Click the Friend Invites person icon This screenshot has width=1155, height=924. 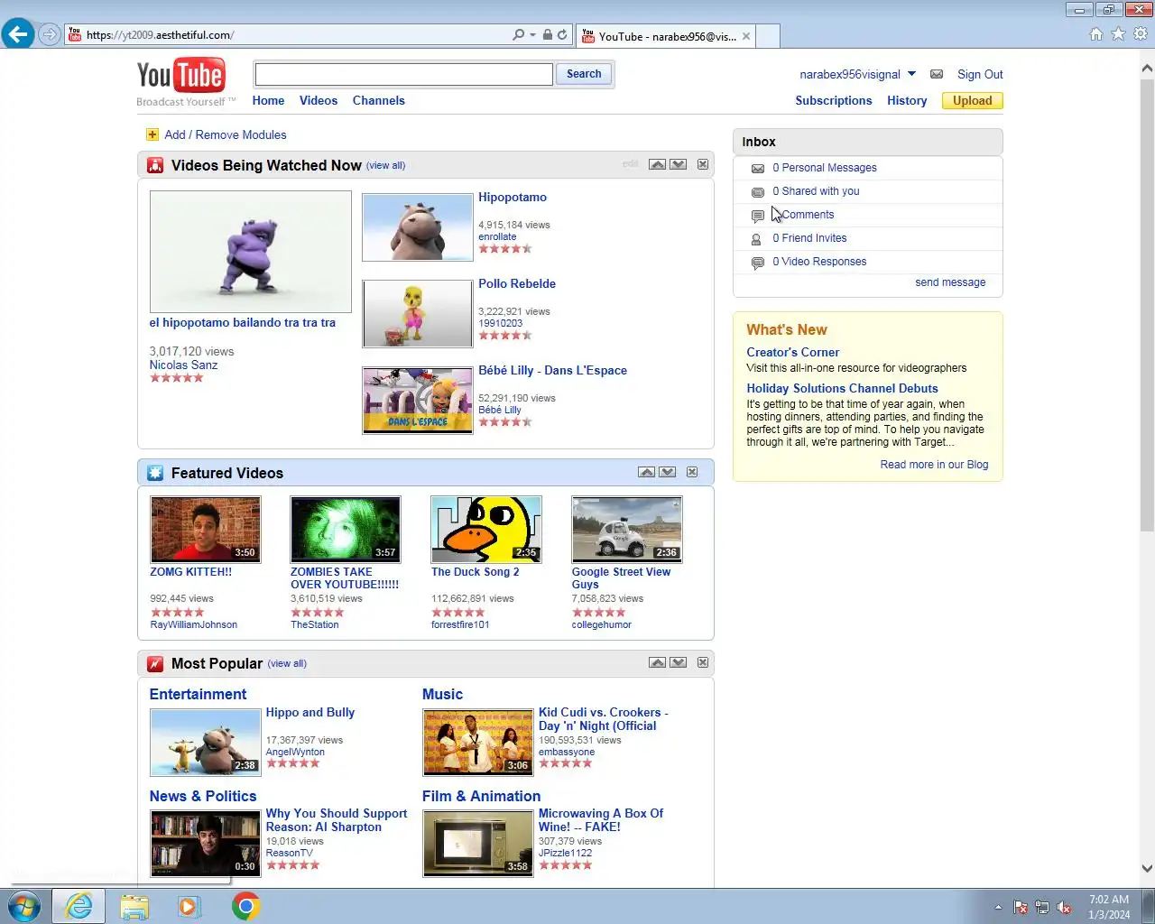(756, 239)
